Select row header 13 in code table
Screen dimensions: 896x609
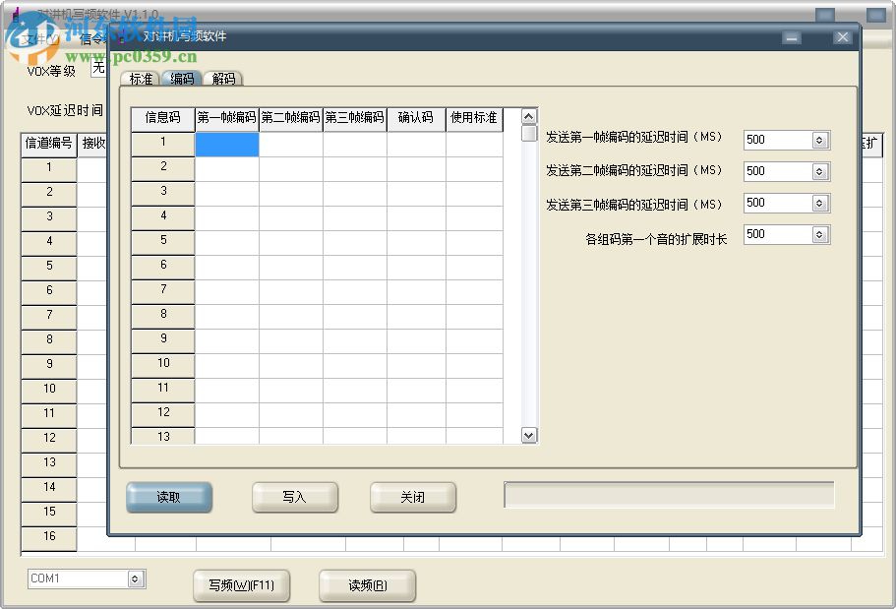point(163,436)
